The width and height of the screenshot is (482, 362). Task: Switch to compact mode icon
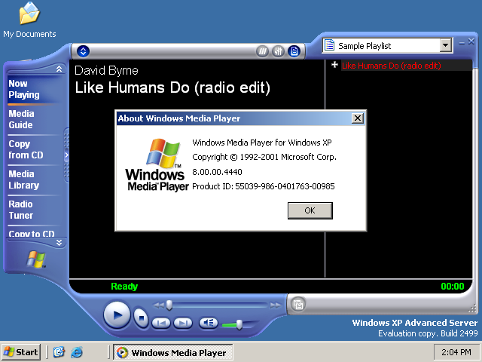click(298, 305)
